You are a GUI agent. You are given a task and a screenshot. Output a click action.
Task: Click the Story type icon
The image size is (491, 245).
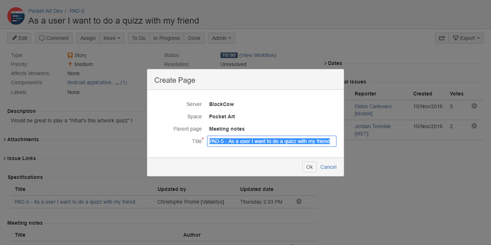pyautogui.click(x=70, y=55)
